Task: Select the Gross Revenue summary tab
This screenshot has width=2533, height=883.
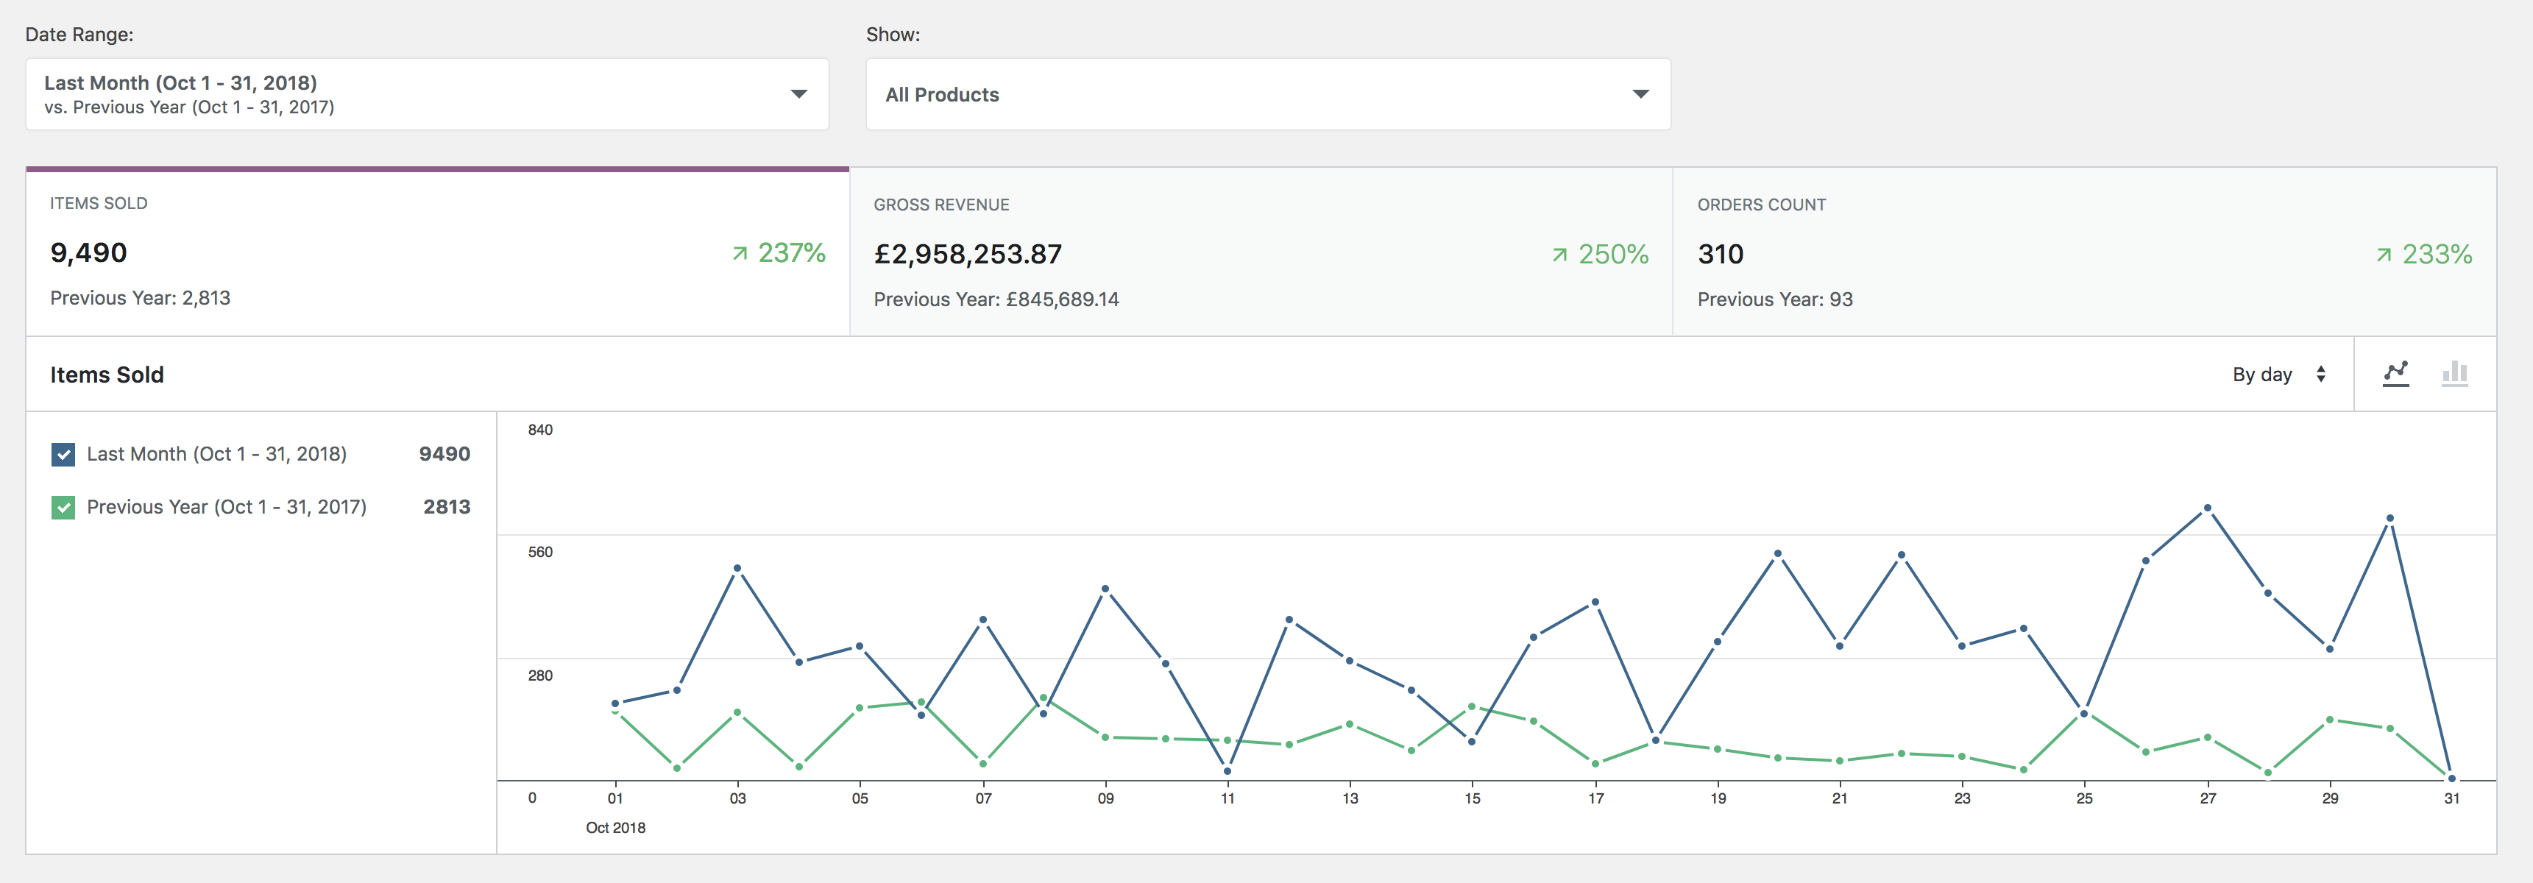Action: click(1261, 252)
